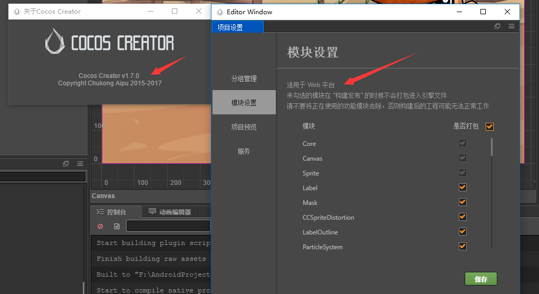Click the disabled Sprite module checkbox
Image resolution: width=539 pixels, height=294 pixels.
[x=463, y=173]
